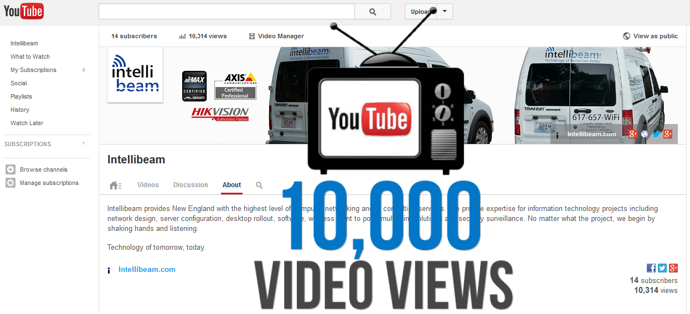Click the YouTube logo to go home

(x=23, y=11)
